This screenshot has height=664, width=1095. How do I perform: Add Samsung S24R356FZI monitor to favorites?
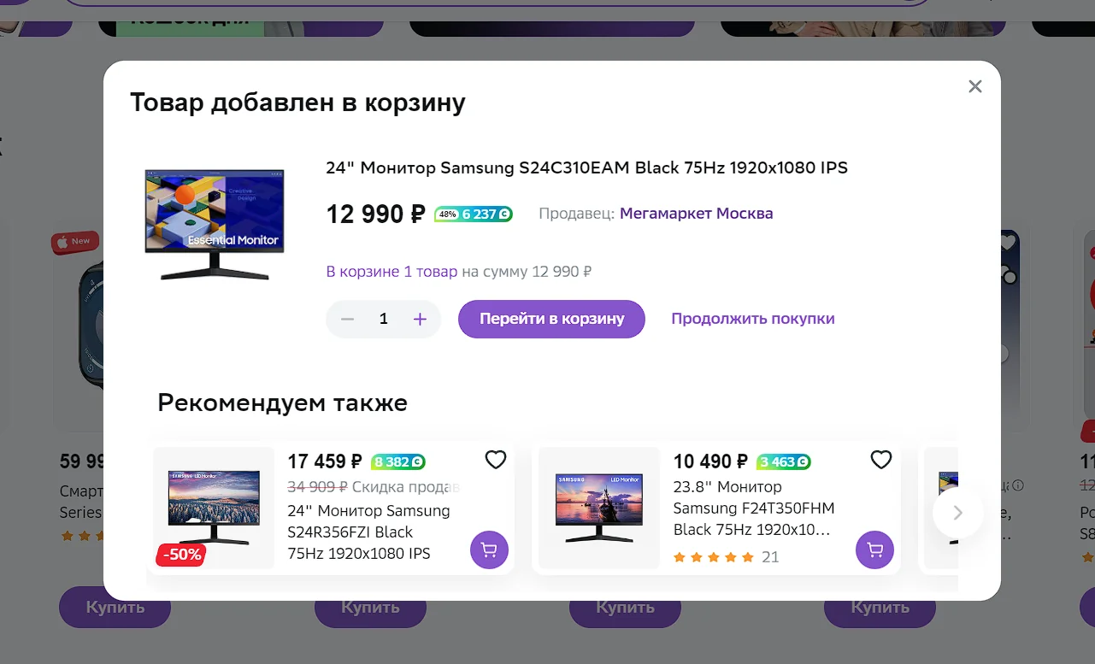click(496, 460)
